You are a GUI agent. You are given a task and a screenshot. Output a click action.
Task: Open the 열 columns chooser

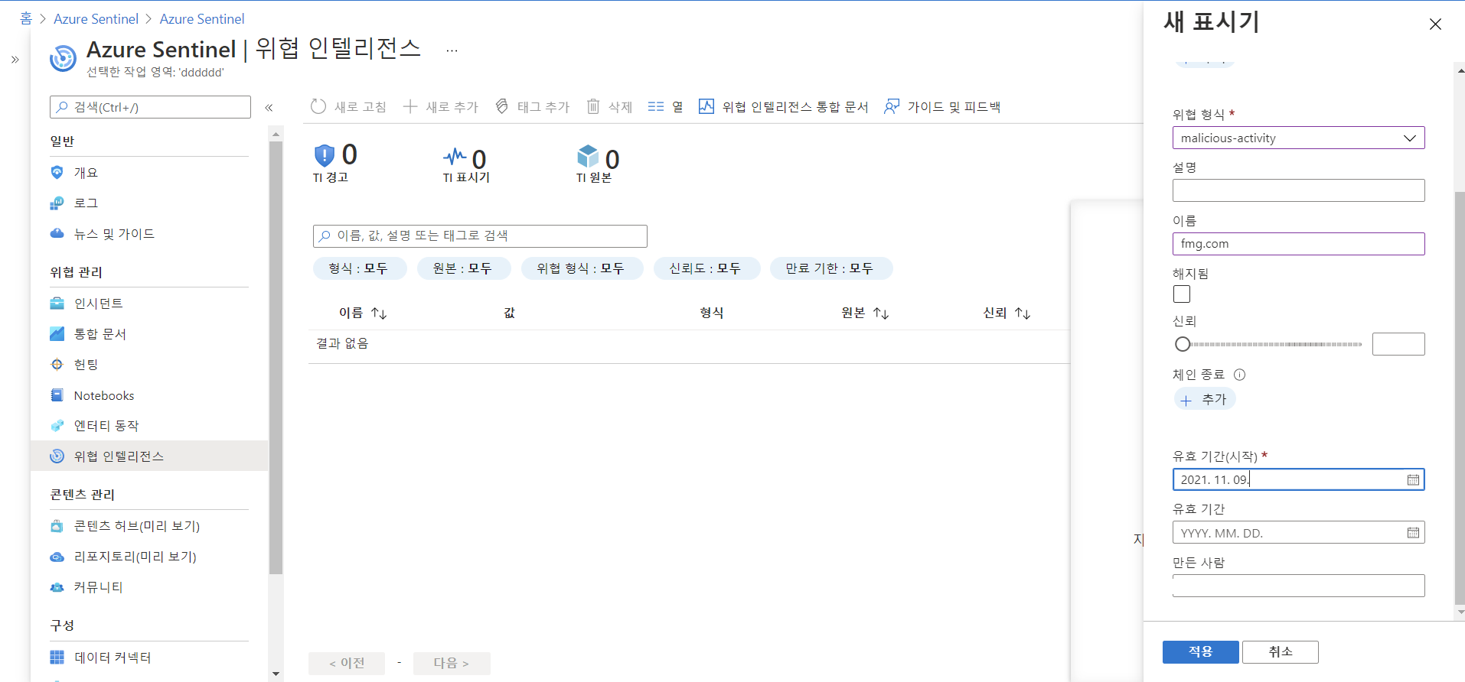[x=665, y=107]
